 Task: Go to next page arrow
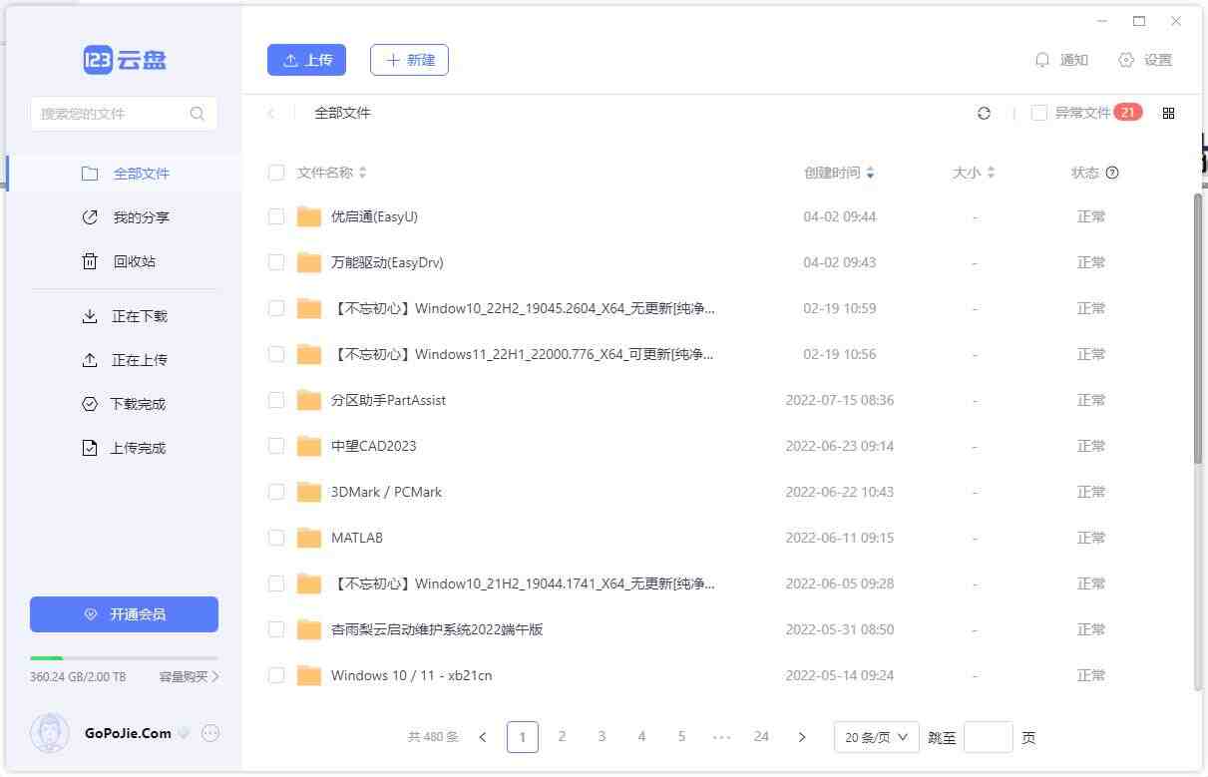[801, 737]
